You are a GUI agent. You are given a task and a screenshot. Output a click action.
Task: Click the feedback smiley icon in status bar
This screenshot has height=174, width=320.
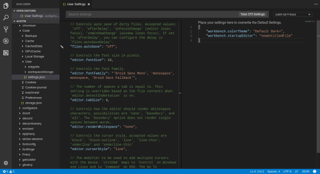point(314,171)
